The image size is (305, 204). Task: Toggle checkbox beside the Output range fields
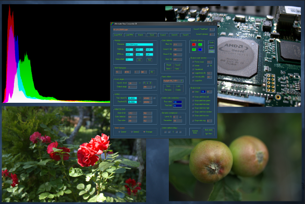154,87
